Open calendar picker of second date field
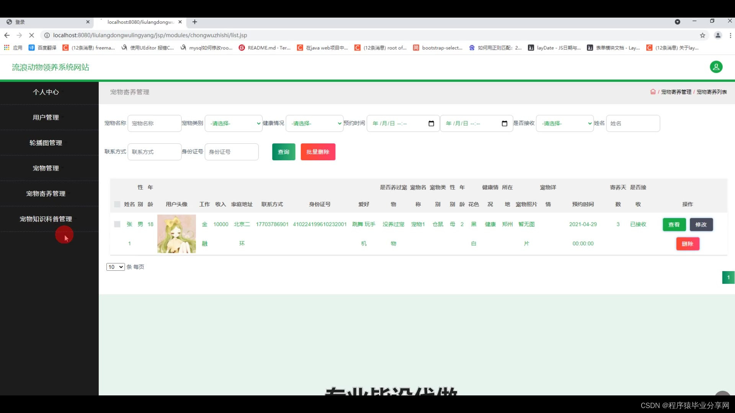Viewport: 735px width, 413px height. [504, 124]
